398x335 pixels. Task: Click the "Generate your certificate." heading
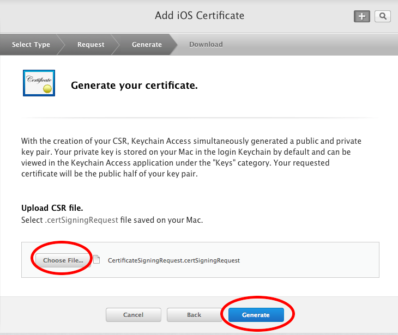[x=134, y=86]
